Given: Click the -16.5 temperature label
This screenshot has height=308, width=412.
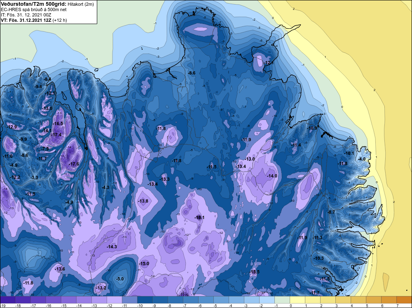Looking at the screenshot, I should click(58, 124).
